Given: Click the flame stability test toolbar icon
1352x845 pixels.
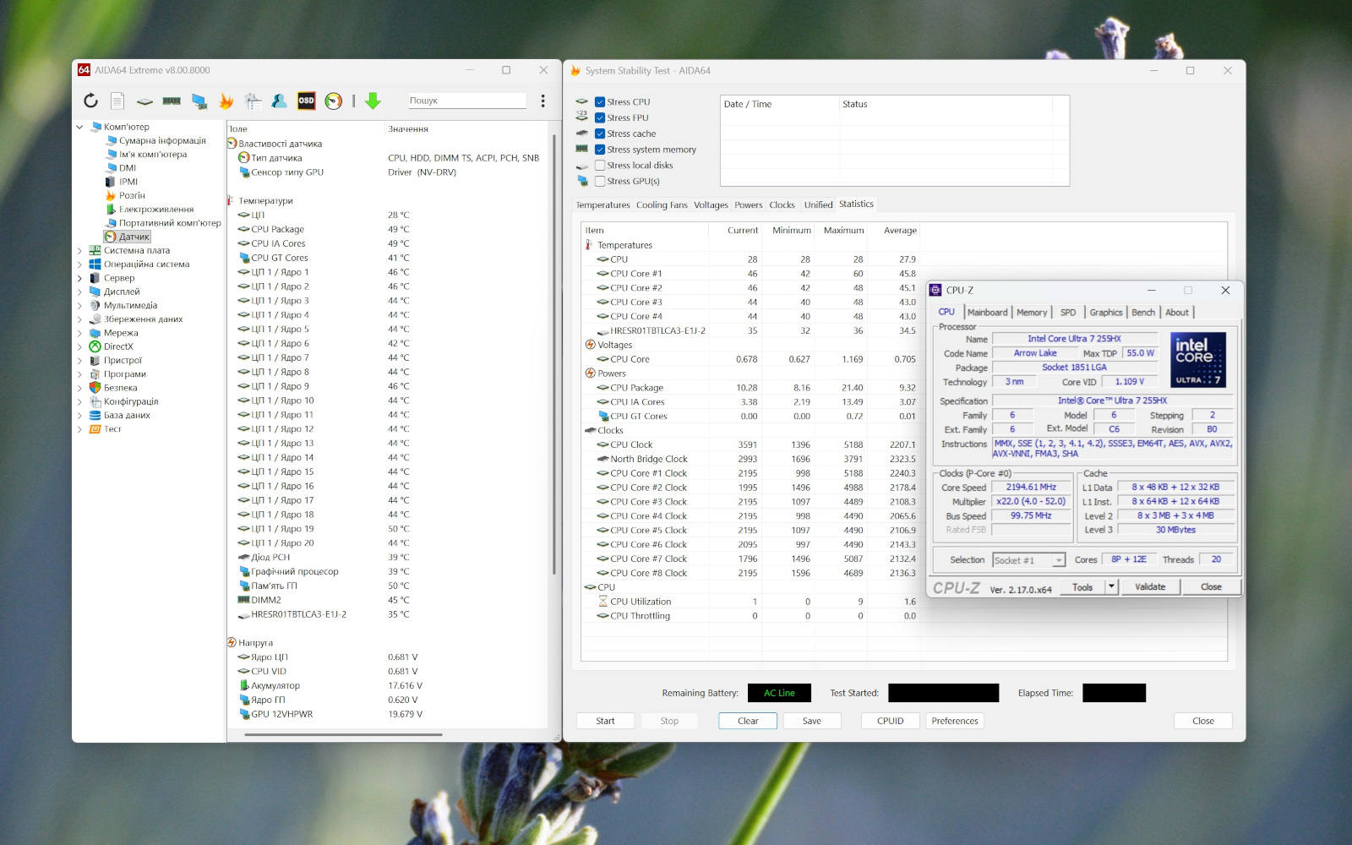Looking at the screenshot, I should [x=226, y=101].
